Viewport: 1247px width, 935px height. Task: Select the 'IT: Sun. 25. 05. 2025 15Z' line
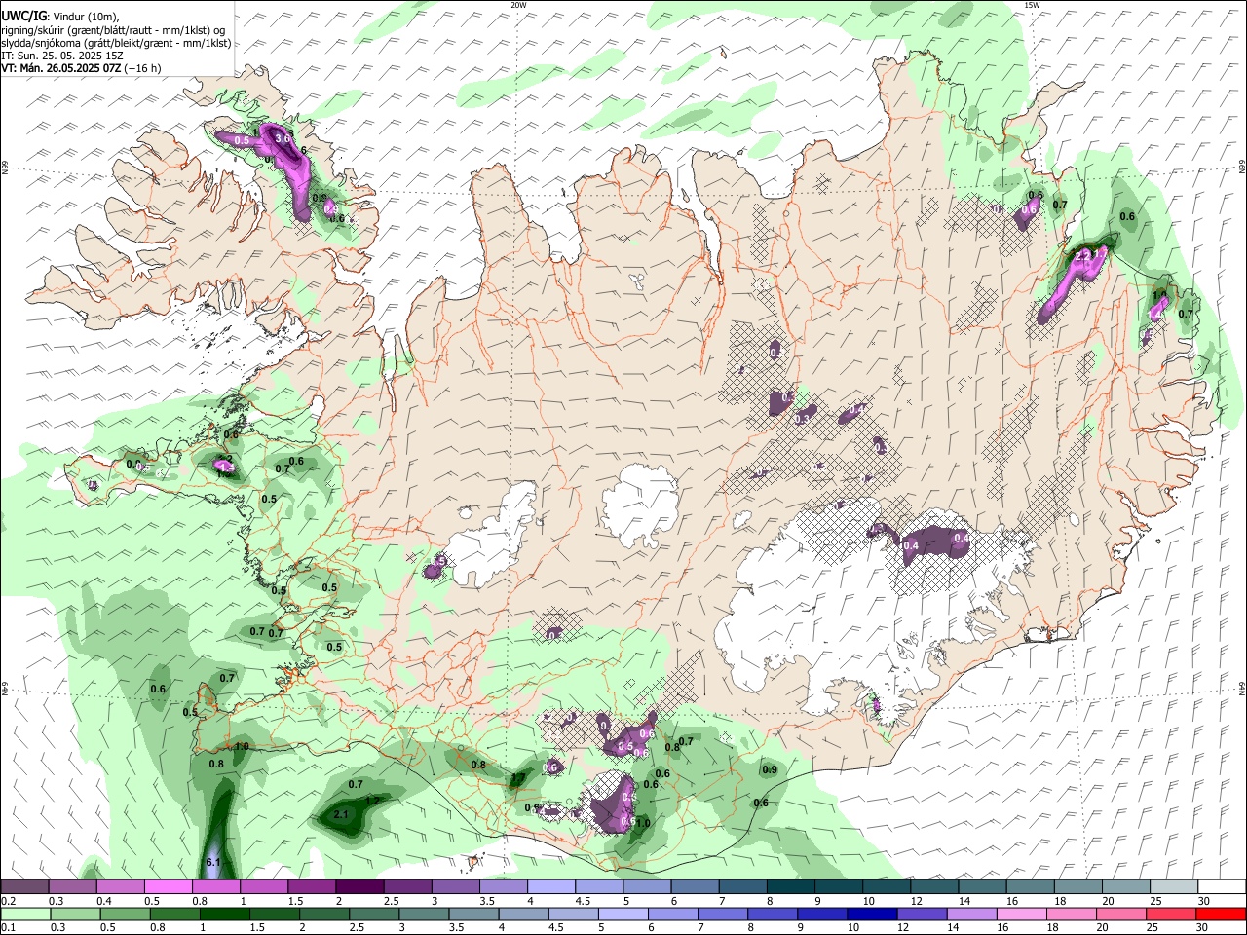pyautogui.click(x=61, y=56)
